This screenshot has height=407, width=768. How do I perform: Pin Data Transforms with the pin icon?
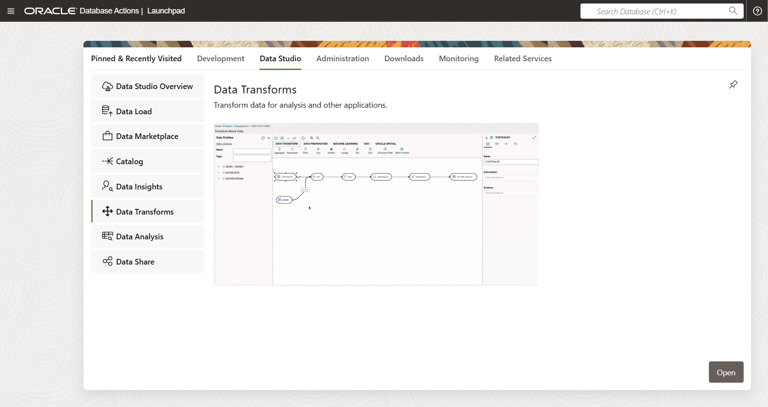point(733,85)
